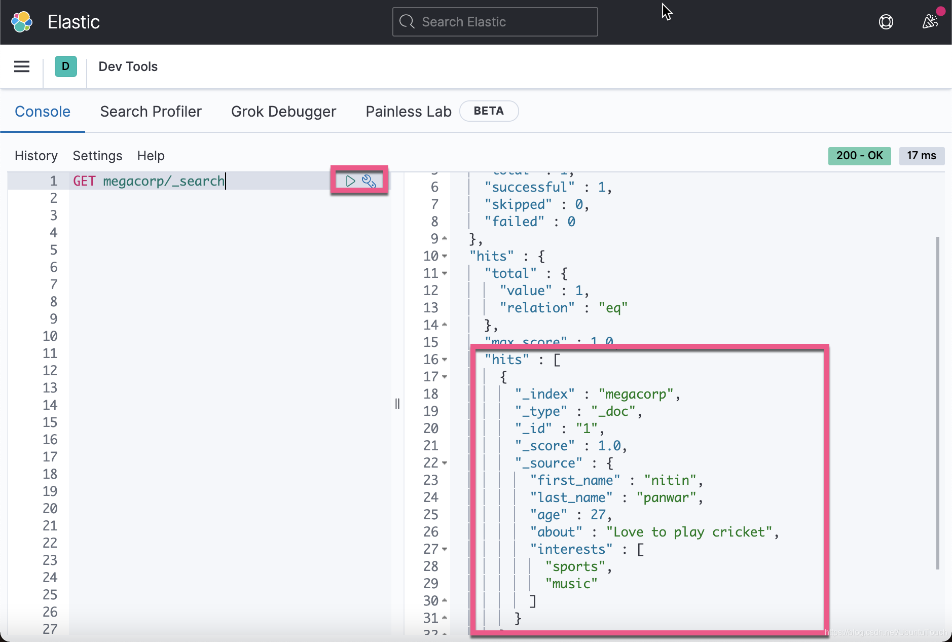Image resolution: width=952 pixels, height=642 pixels.
Task: Click the "sports" interest value
Action: [x=575, y=566]
